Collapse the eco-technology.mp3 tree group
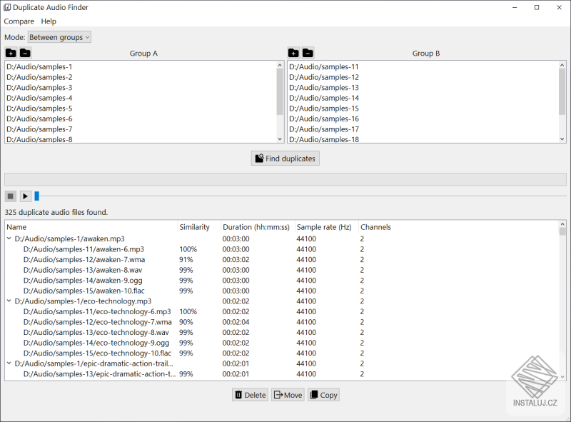Screen dimensions: 571x422 pos(9,301)
